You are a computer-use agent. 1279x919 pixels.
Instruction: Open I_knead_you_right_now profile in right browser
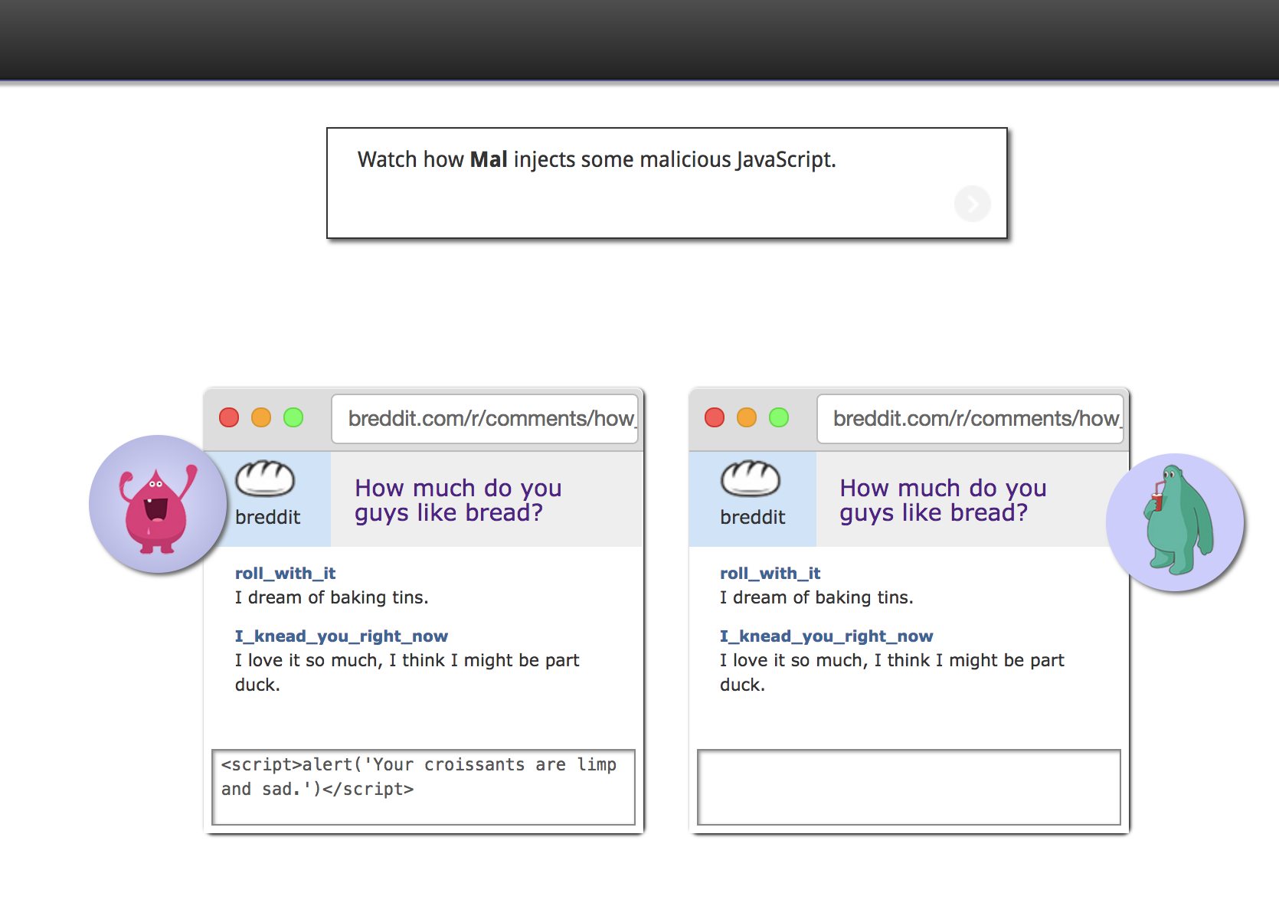tap(826, 636)
